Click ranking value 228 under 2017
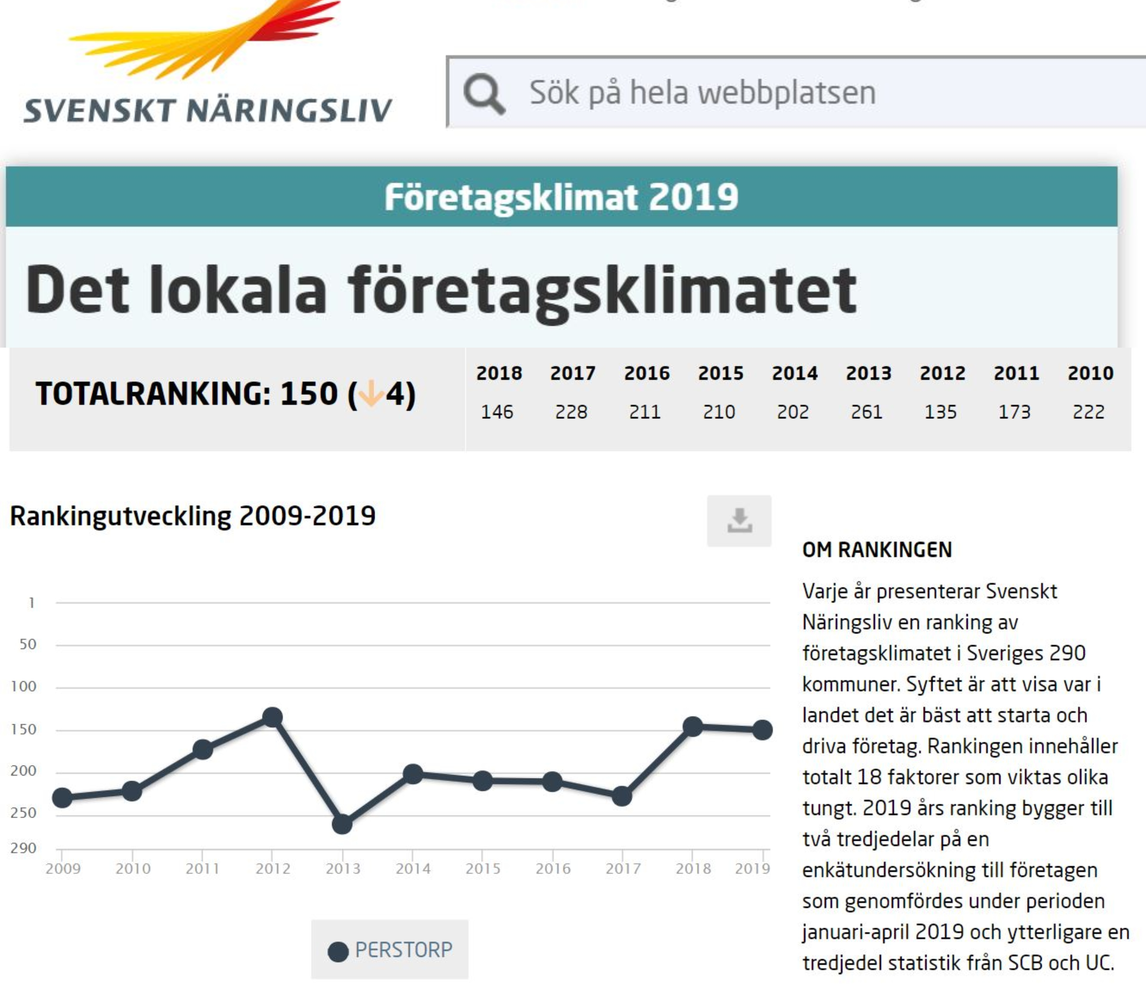This screenshot has height=986, width=1146. [x=571, y=412]
